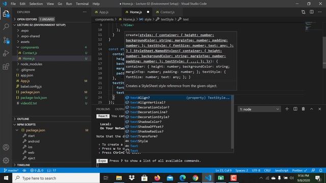The width and height of the screenshot is (326, 183).
Task: Open File Explorer from taskbar
Action: (x=119, y=178)
